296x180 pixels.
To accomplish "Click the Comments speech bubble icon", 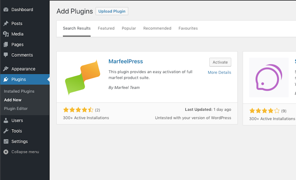I will 6,55.
